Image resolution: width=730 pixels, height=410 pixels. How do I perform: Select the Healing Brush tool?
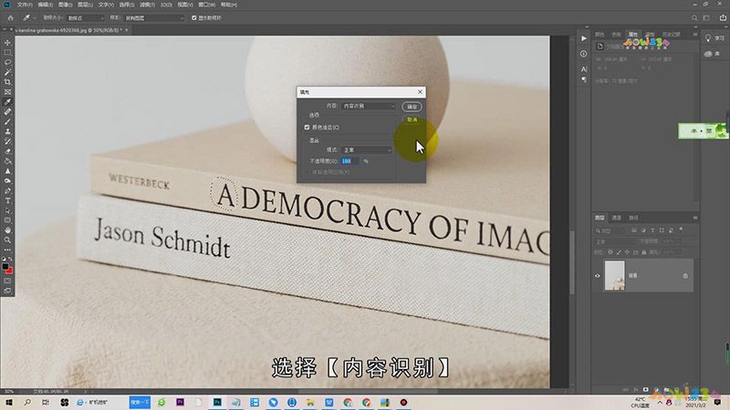(x=7, y=111)
